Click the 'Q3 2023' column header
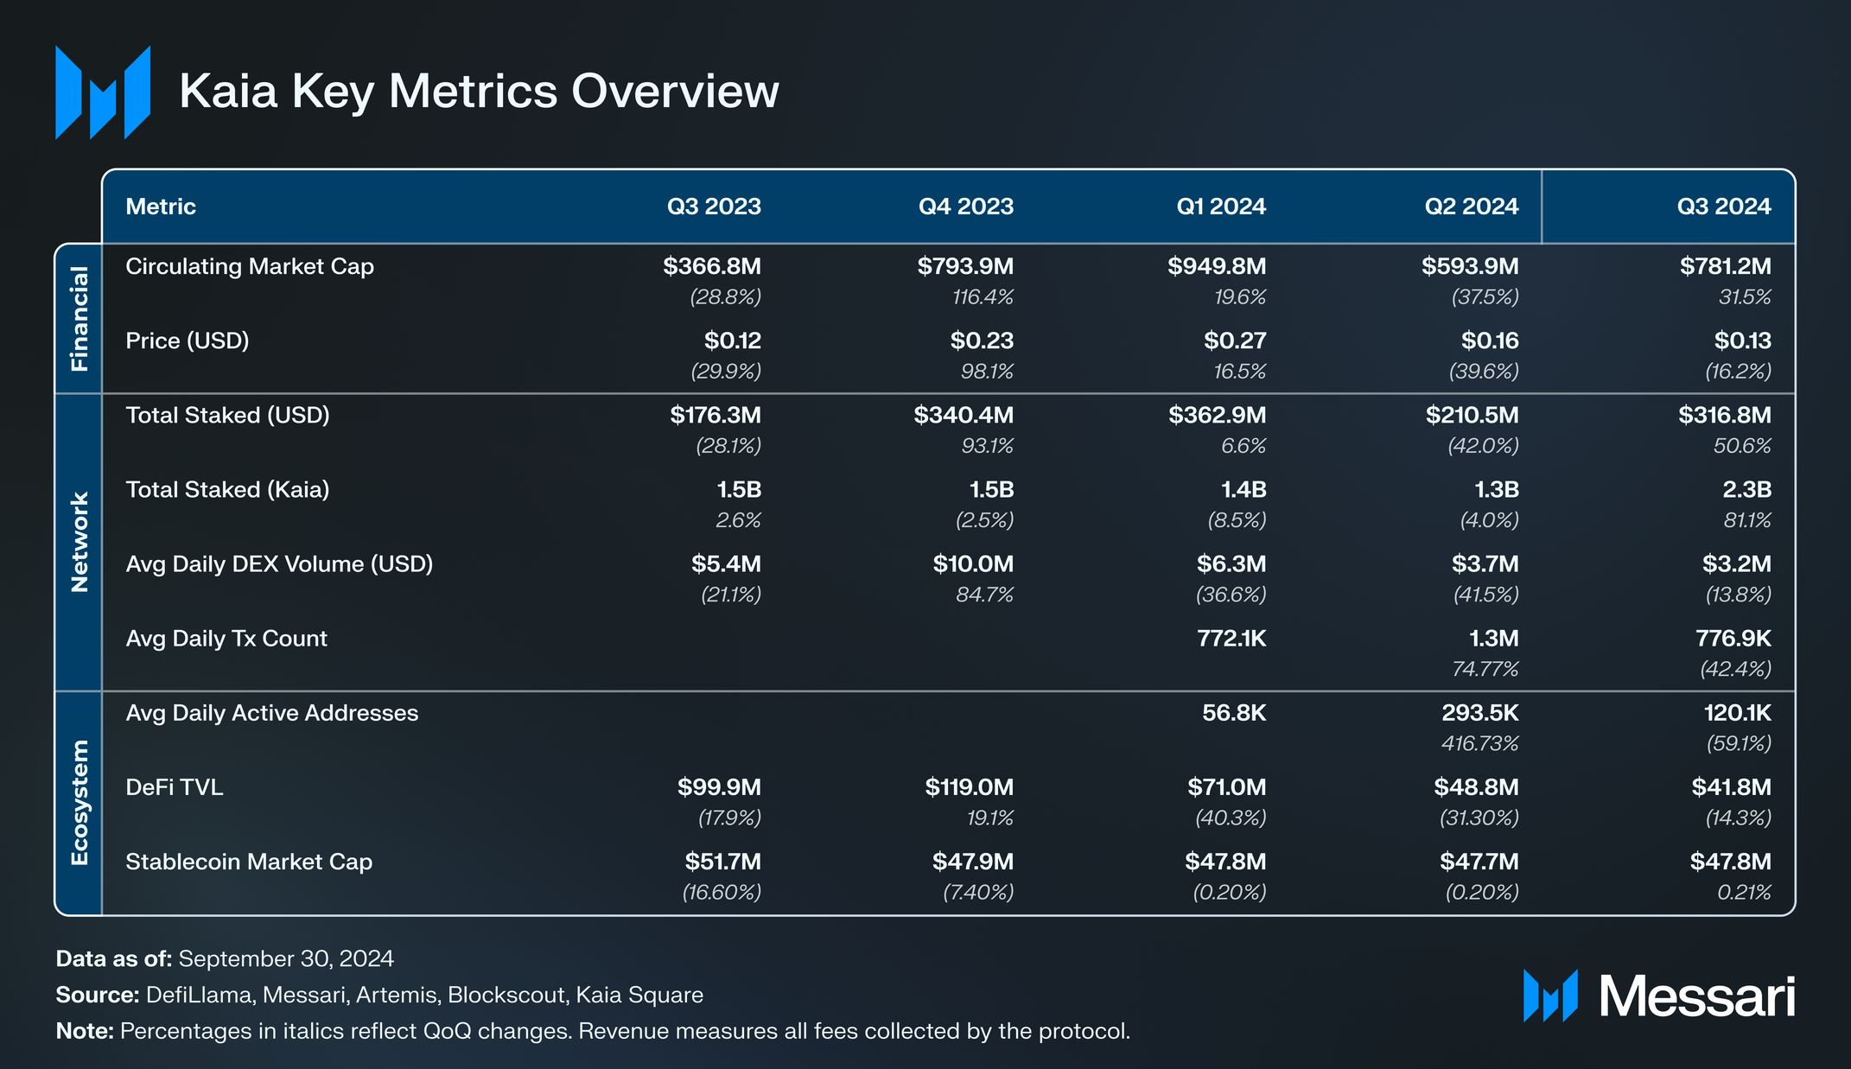 (714, 207)
